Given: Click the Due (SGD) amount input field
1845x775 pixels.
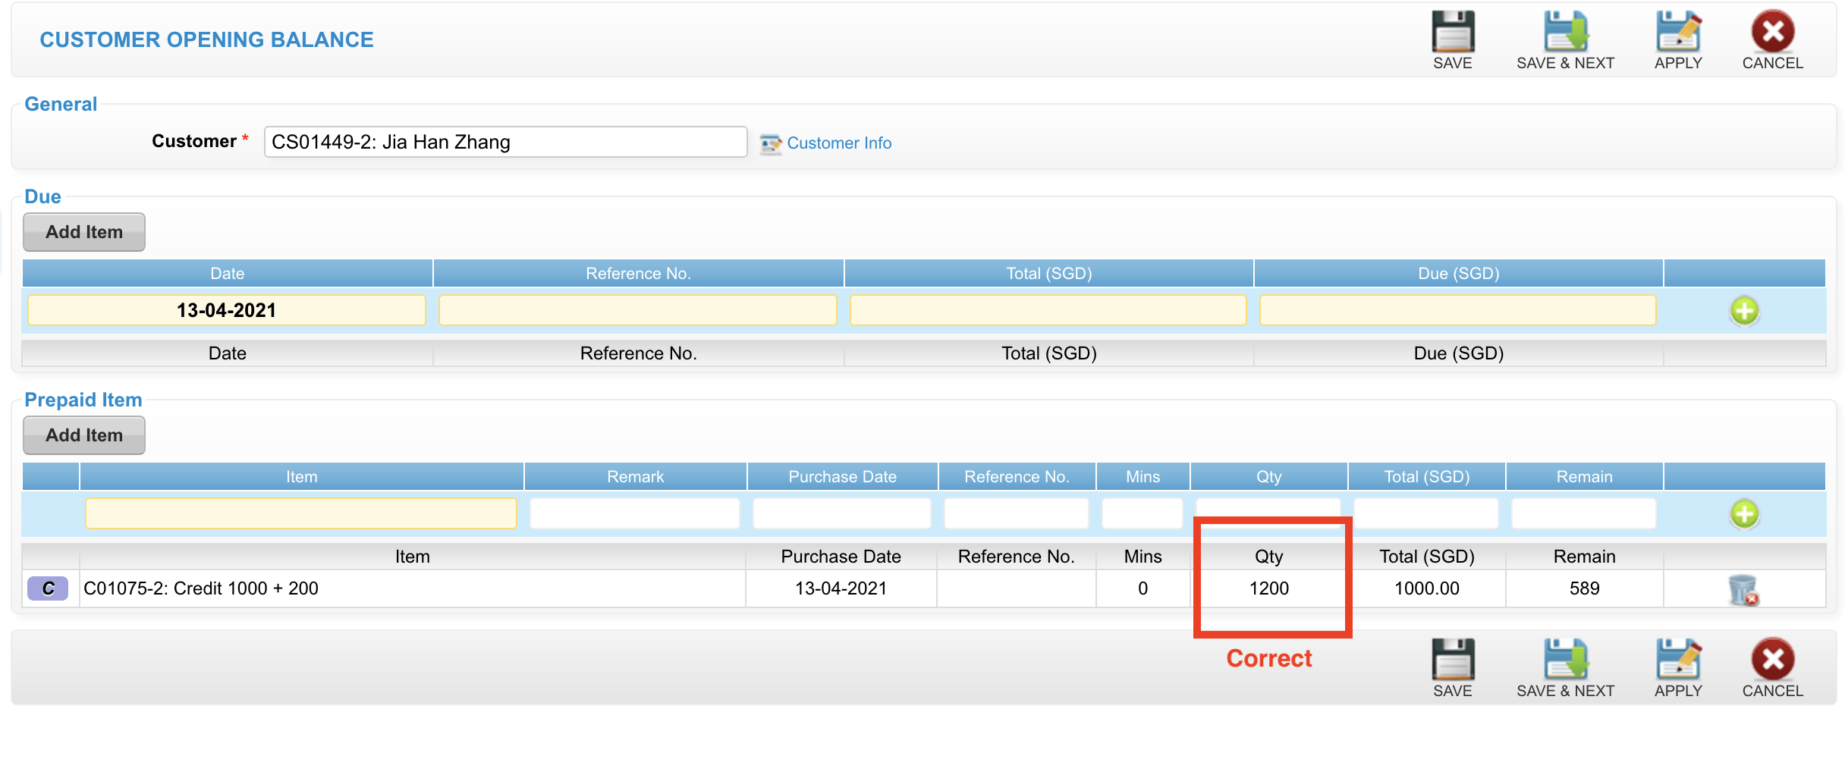Looking at the screenshot, I should [x=1458, y=310].
